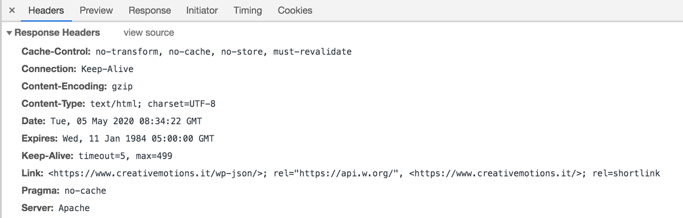
Task: Click the Server Apache value
Action: tap(74, 208)
